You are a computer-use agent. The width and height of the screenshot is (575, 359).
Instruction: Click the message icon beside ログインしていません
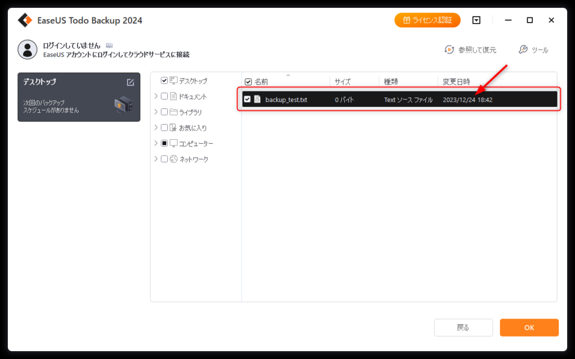(x=109, y=45)
